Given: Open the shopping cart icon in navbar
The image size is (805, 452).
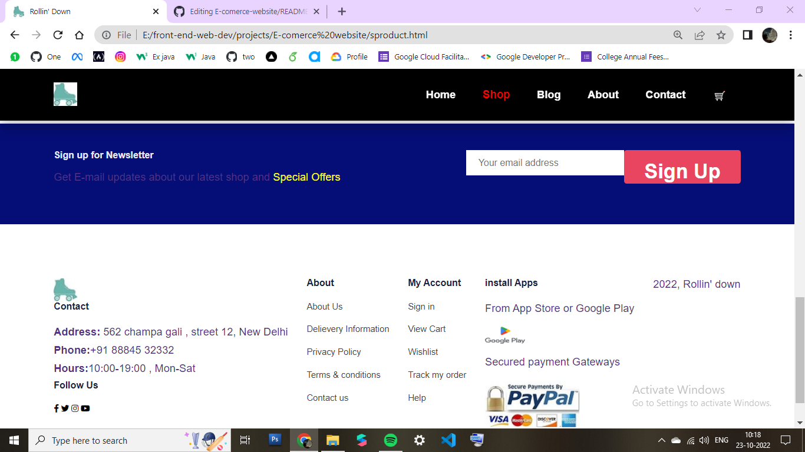Looking at the screenshot, I should 719,96.
